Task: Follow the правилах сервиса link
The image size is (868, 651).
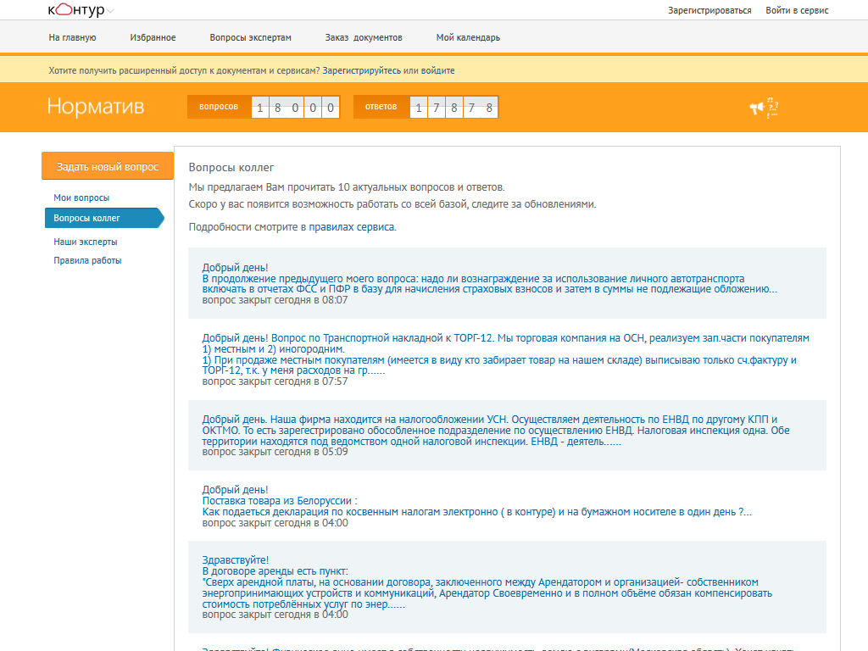Action: tap(352, 227)
